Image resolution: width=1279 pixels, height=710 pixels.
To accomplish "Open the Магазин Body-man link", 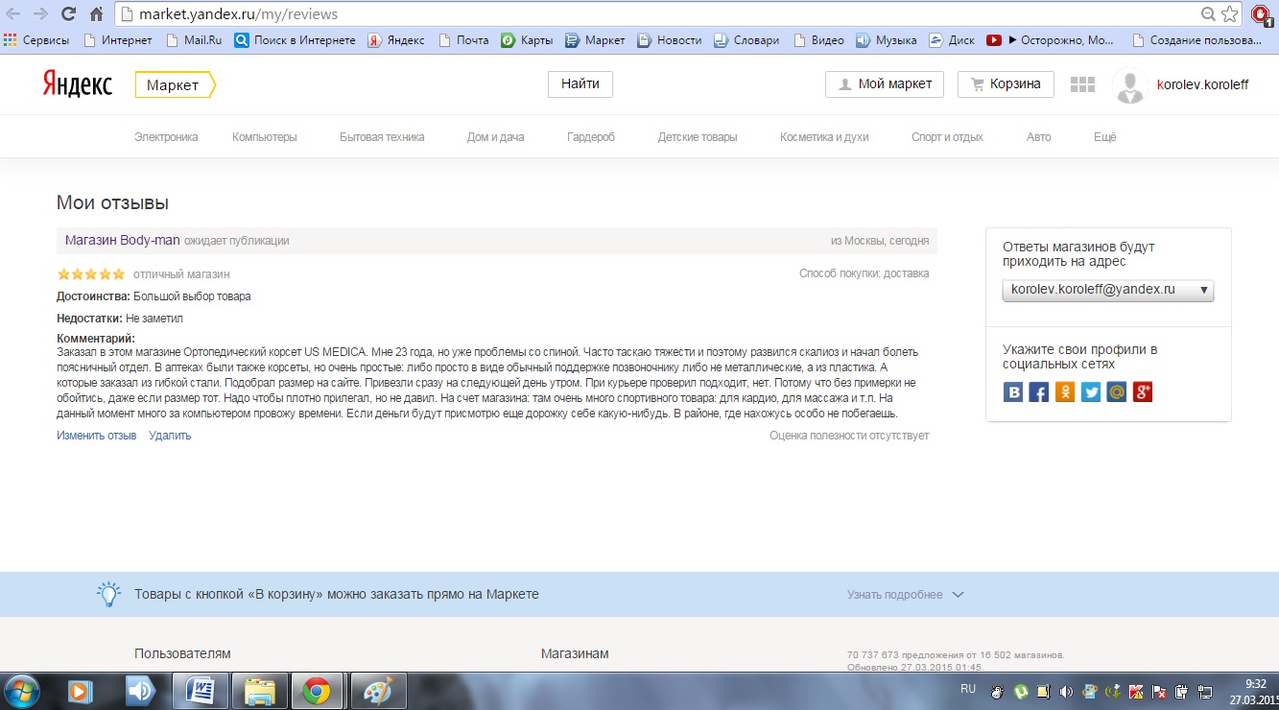I will pos(123,240).
